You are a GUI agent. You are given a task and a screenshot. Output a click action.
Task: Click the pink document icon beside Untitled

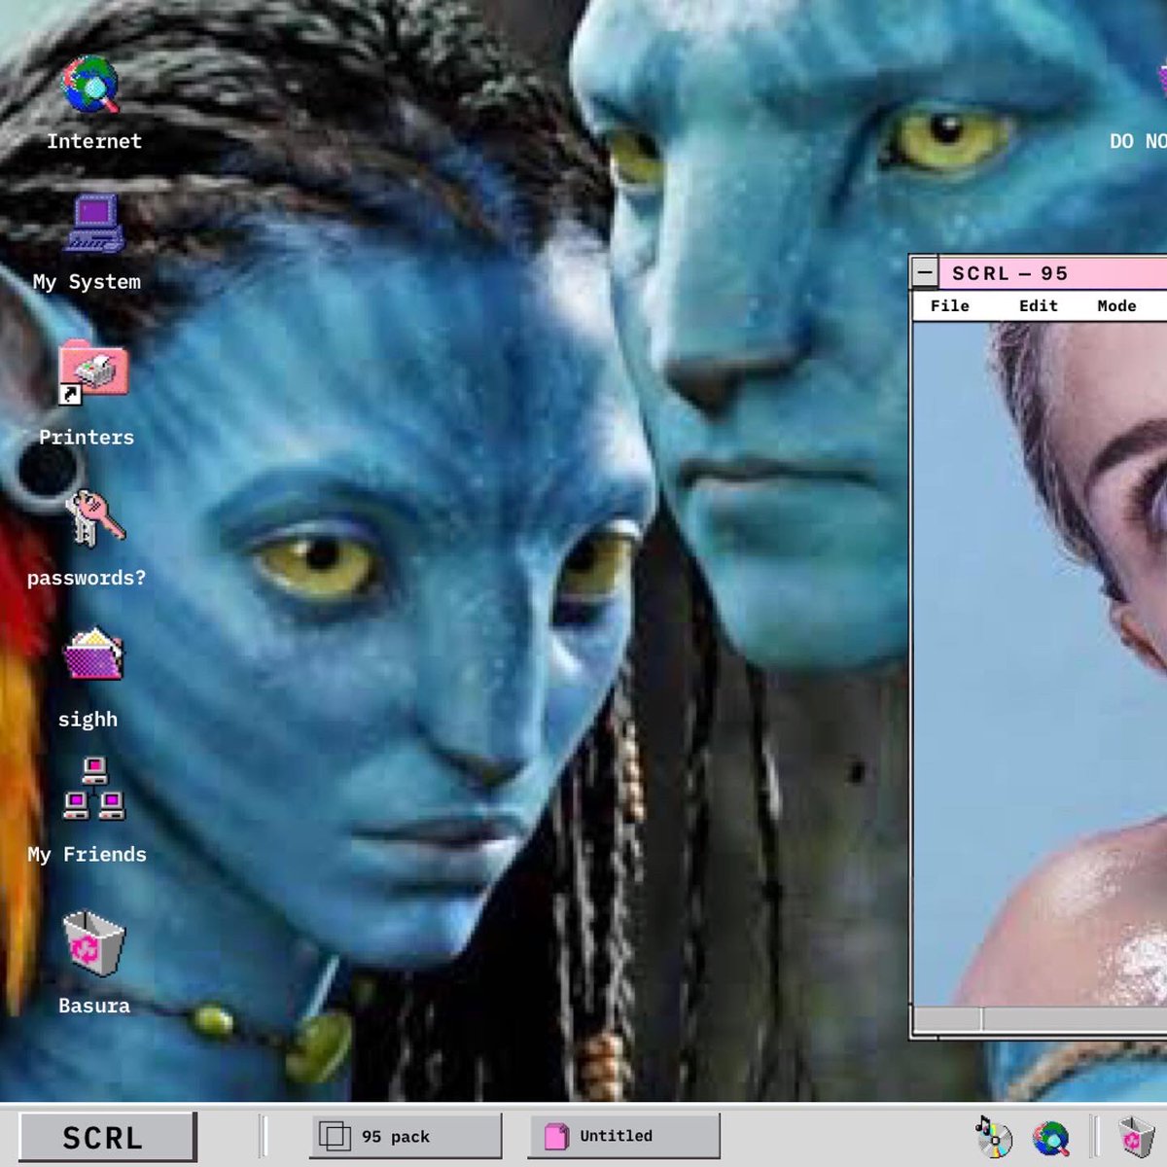click(555, 1136)
